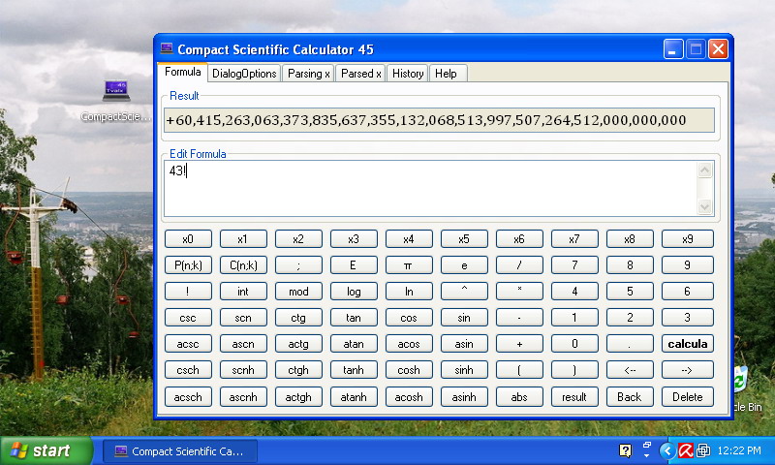This screenshot has width=775, height=465.
Task: Click the abs function button
Action: tap(519, 397)
